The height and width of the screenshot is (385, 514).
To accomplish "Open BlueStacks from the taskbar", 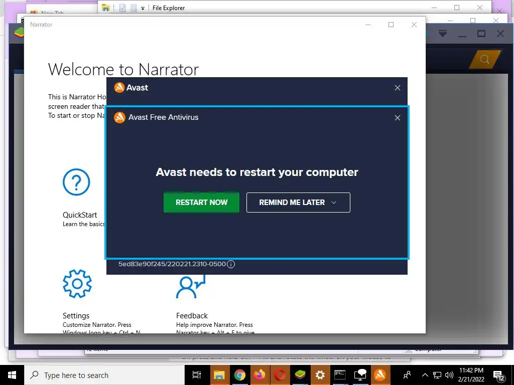I will [300, 375].
